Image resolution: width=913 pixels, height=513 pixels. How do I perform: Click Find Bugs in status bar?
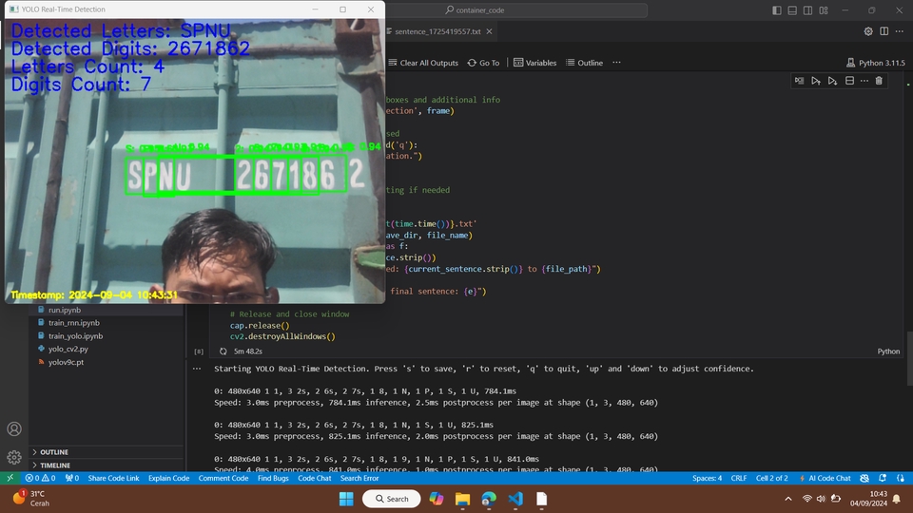[x=273, y=478]
